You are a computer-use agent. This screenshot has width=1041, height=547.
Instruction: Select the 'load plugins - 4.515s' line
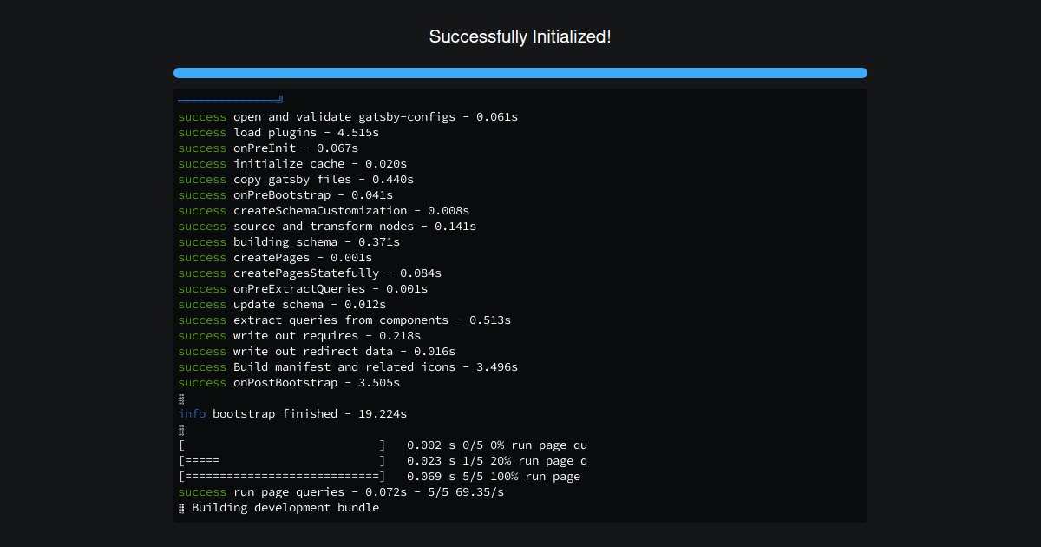pos(278,132)
